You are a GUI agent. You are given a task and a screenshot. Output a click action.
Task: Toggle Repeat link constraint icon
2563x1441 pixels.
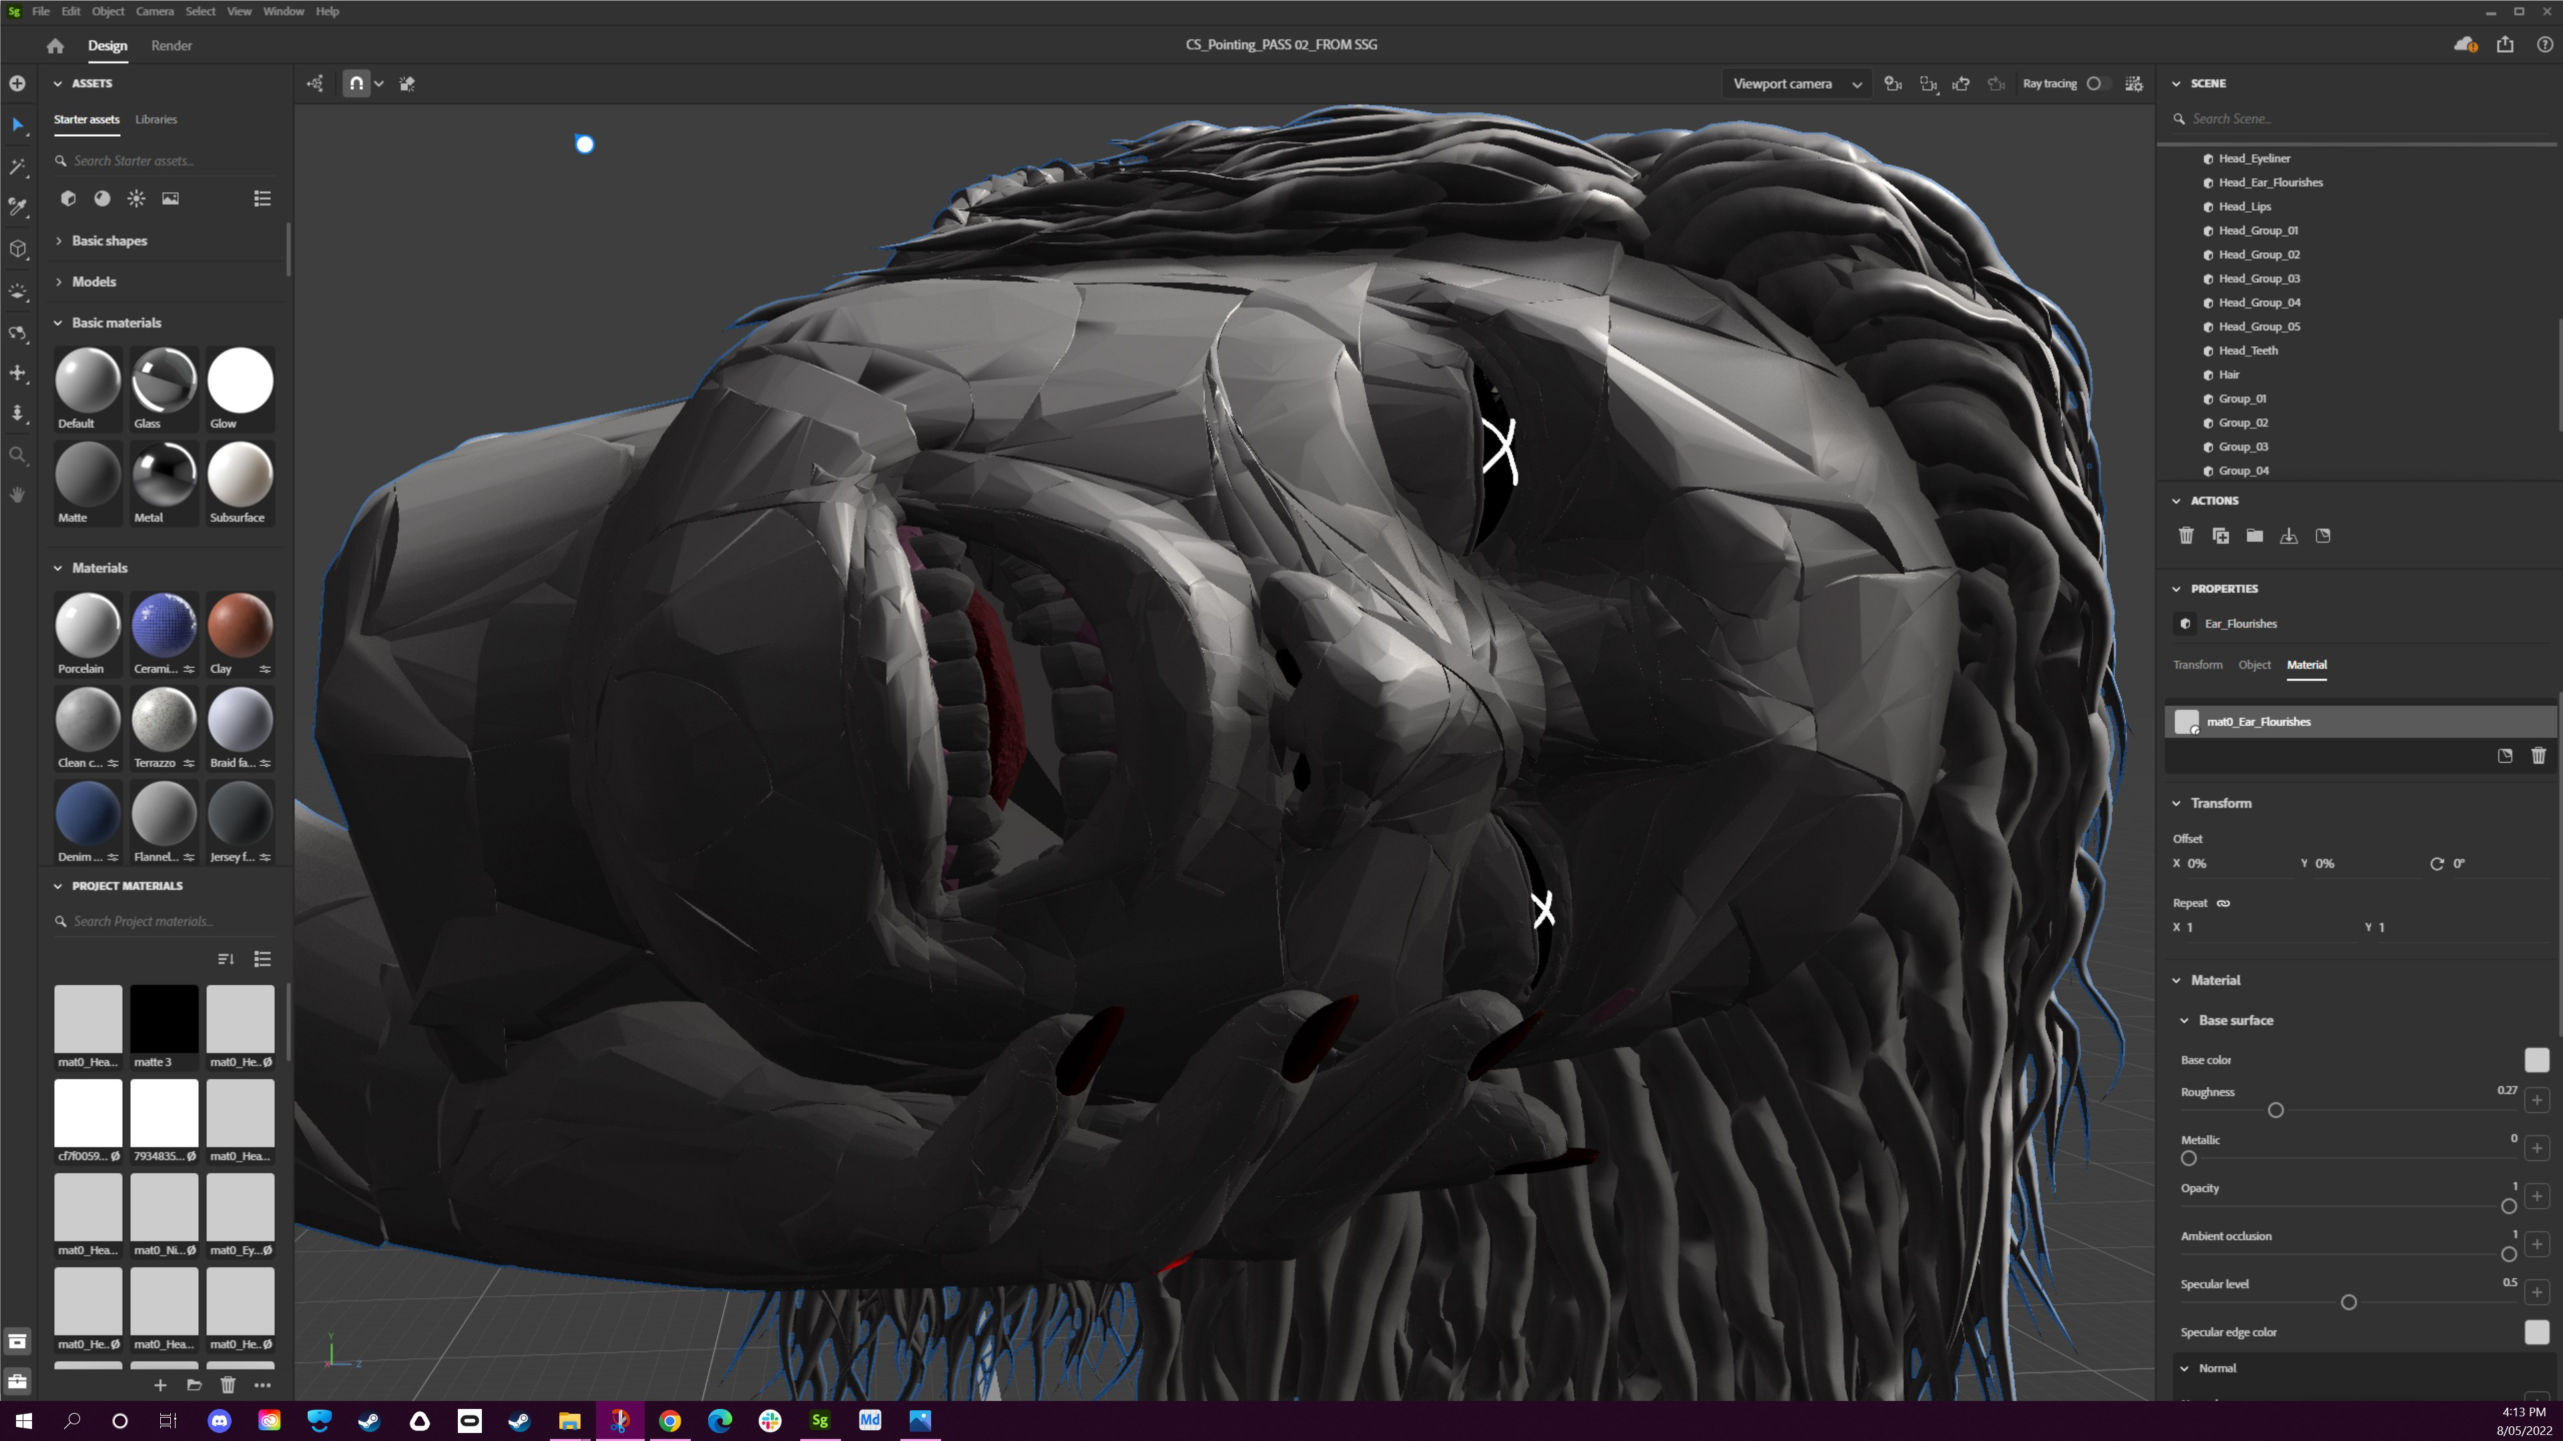pyautogui.click(x=2224, y=903)
